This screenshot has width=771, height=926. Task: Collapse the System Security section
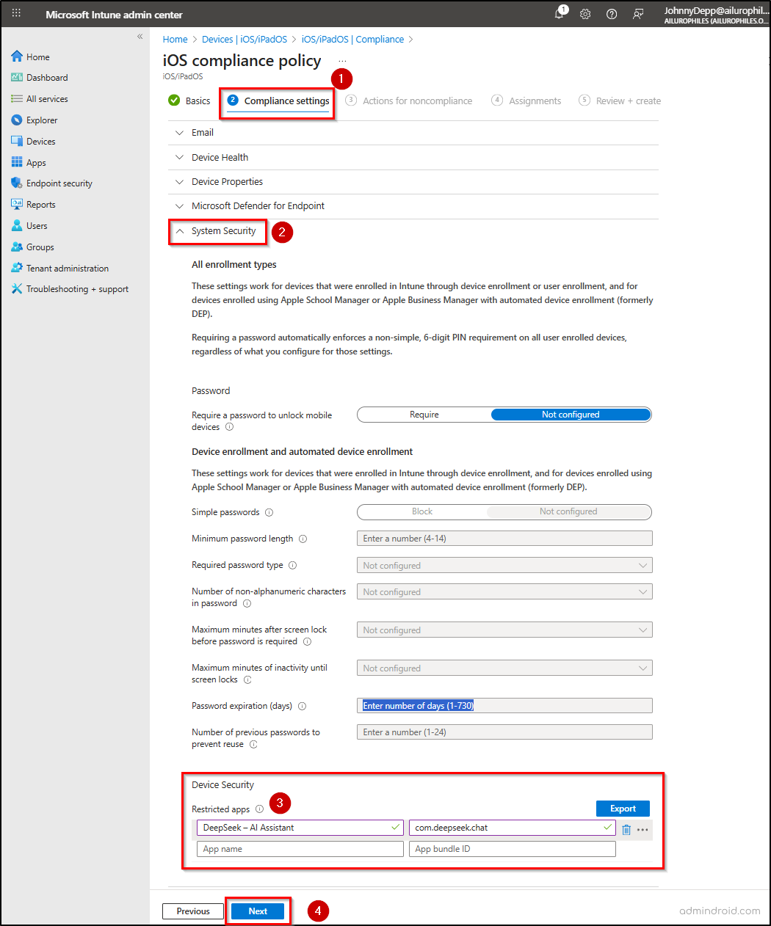(x=223, y=231)
